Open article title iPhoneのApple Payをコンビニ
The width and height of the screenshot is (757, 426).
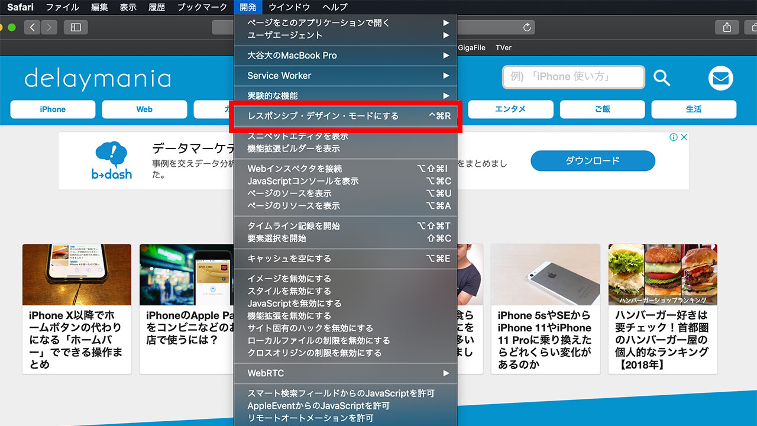point(189,328)
